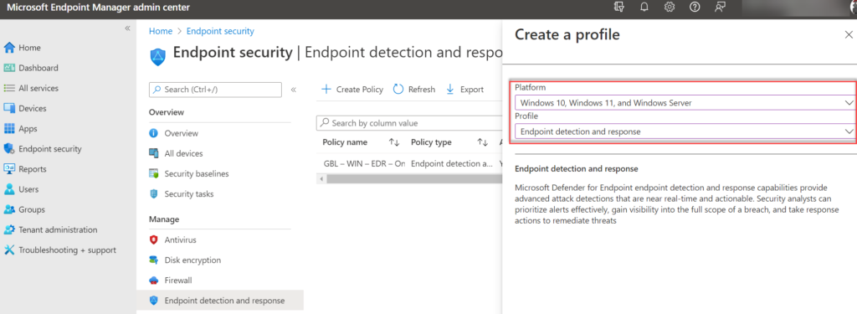This screenshot has height=314, width=857.
Task: Click the Users person icon in sidebar
Action: (9, 189)
